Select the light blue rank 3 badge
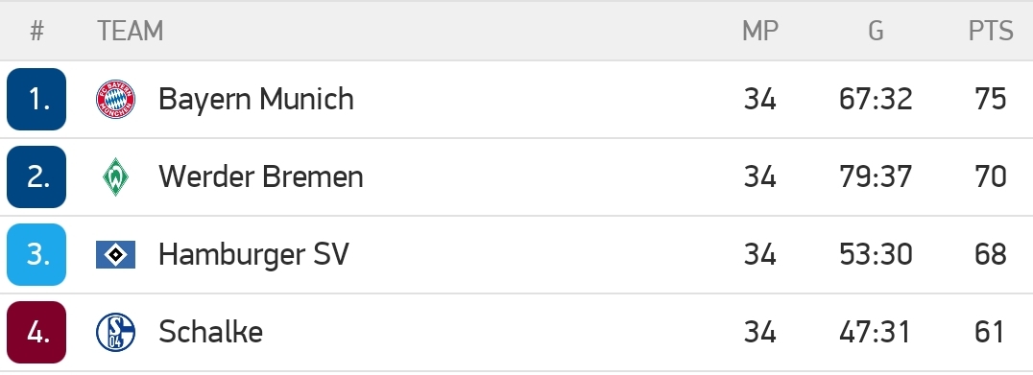 [36, 254]
